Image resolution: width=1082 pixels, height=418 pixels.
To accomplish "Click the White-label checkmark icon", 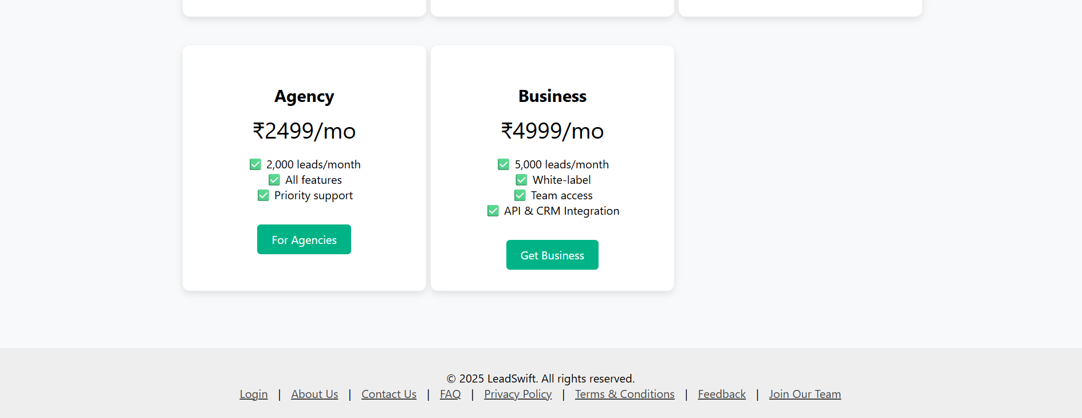I will (521, 180).
